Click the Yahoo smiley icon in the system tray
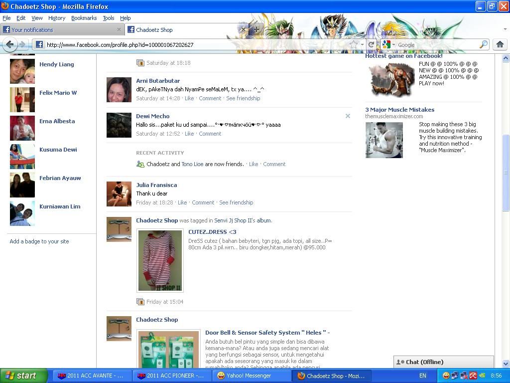The width and height of the screenshot is (510, 383). [446, 376]
